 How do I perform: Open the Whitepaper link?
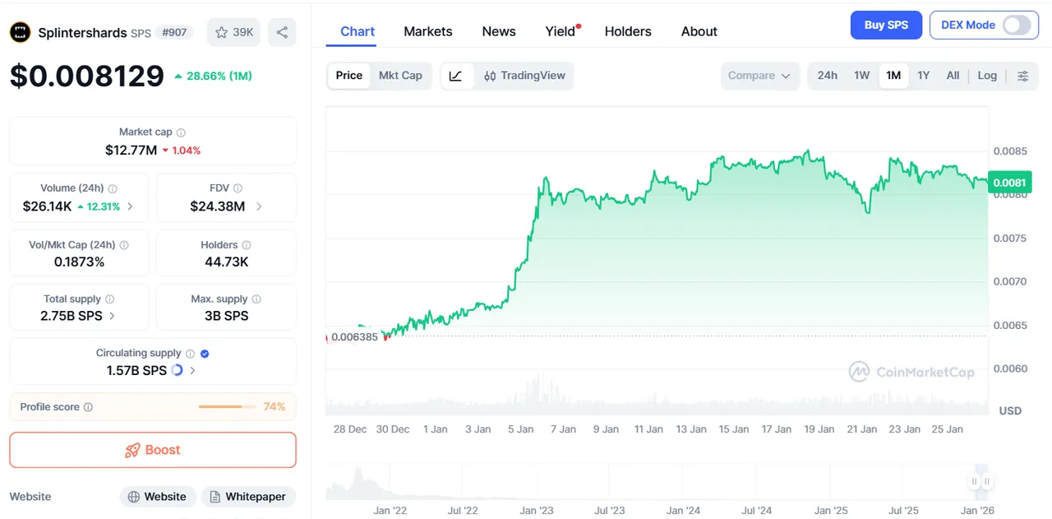[248, 497]
